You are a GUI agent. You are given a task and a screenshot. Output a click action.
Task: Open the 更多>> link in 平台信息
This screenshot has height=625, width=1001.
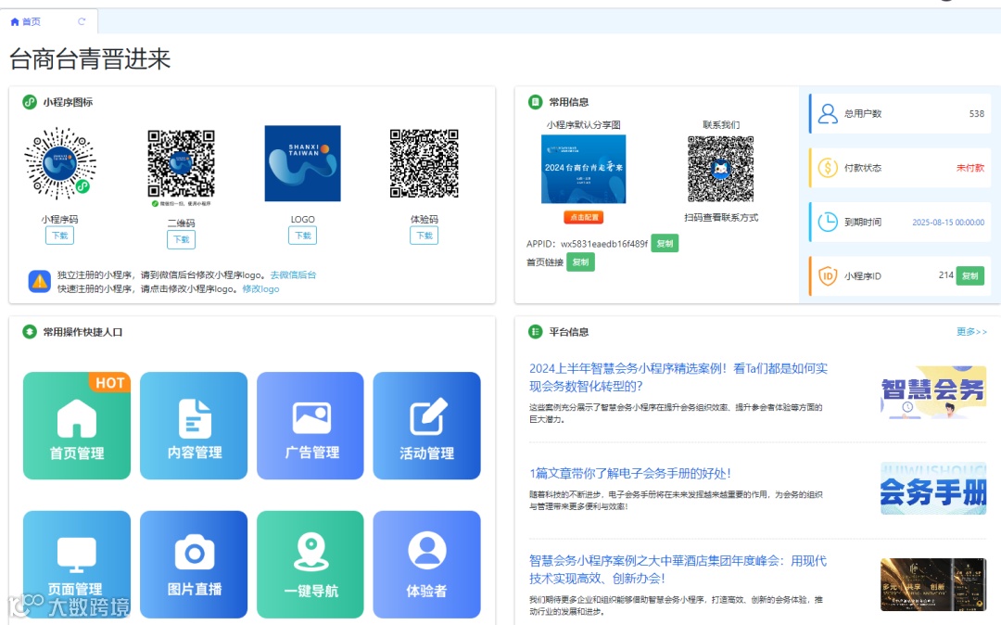[971, 332]
